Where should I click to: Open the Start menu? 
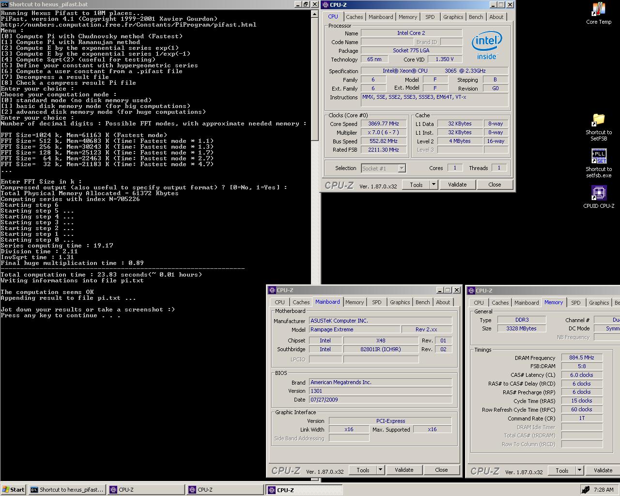14,490
